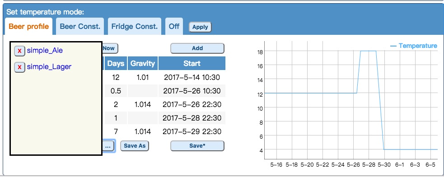The width and height of the screenshot is (444, 177).
Task: Click the Save As button
Action: coord(135,146)
